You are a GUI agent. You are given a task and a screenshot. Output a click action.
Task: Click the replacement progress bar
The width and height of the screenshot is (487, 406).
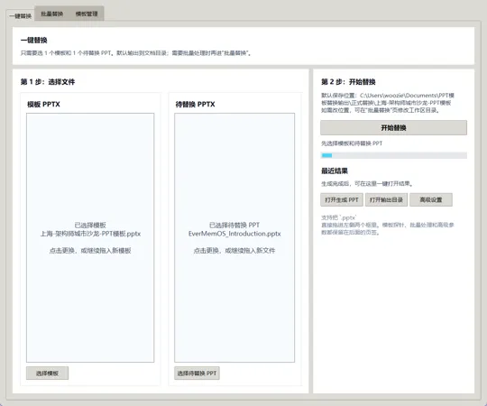393,155
